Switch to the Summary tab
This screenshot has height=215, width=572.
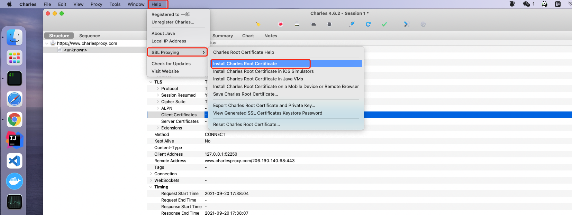[223, 36]
